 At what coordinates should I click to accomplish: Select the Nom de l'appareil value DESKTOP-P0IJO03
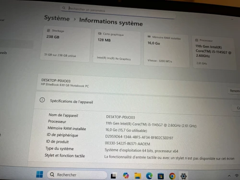coord(120,117)
